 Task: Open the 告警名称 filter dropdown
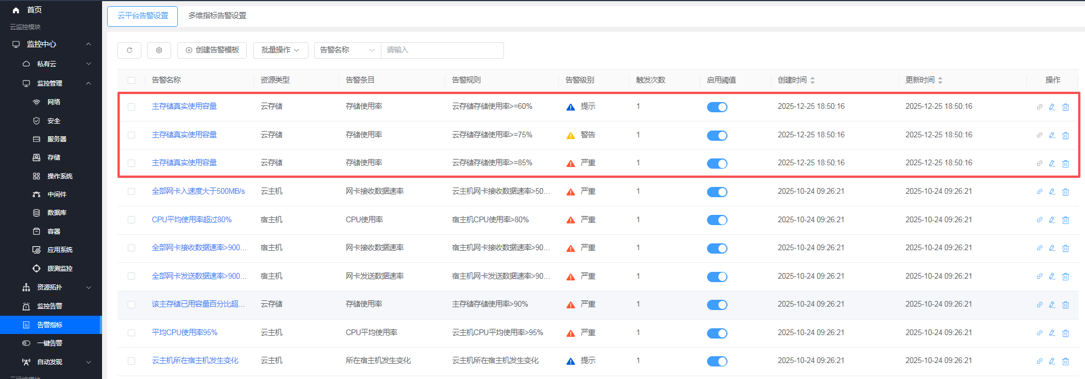(x=347, y=50)
